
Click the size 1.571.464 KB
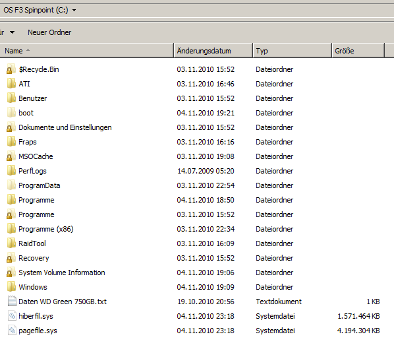pyautogui.click(x=358, y=316)
